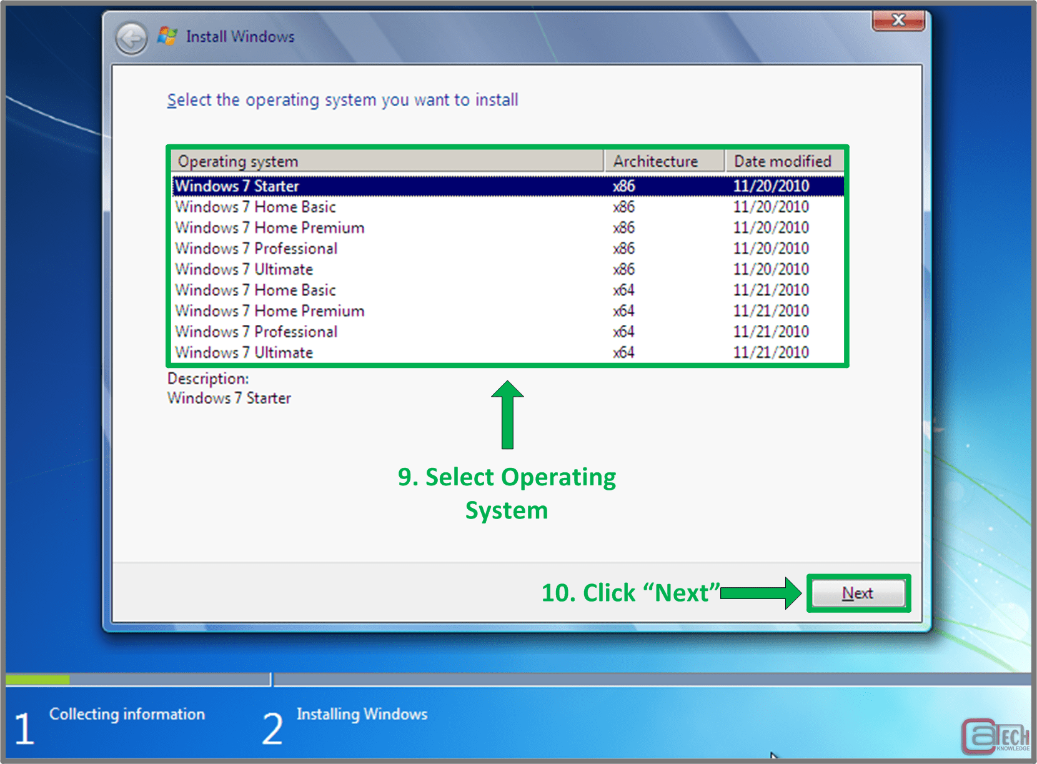This screenshot has height=764, width=1037.
Task: Select Windows 7 Professional x64 row
Action: tap(508, 332)
